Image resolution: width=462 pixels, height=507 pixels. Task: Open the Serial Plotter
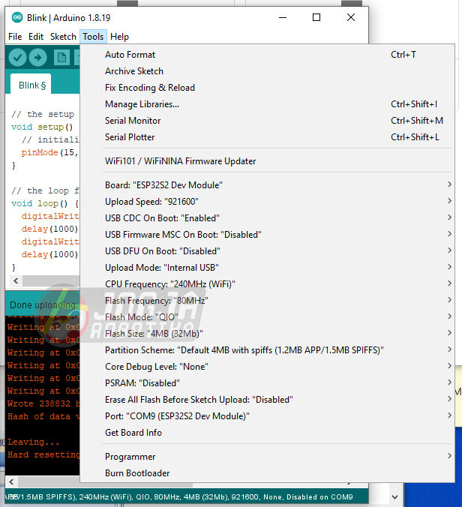[267, 137]
